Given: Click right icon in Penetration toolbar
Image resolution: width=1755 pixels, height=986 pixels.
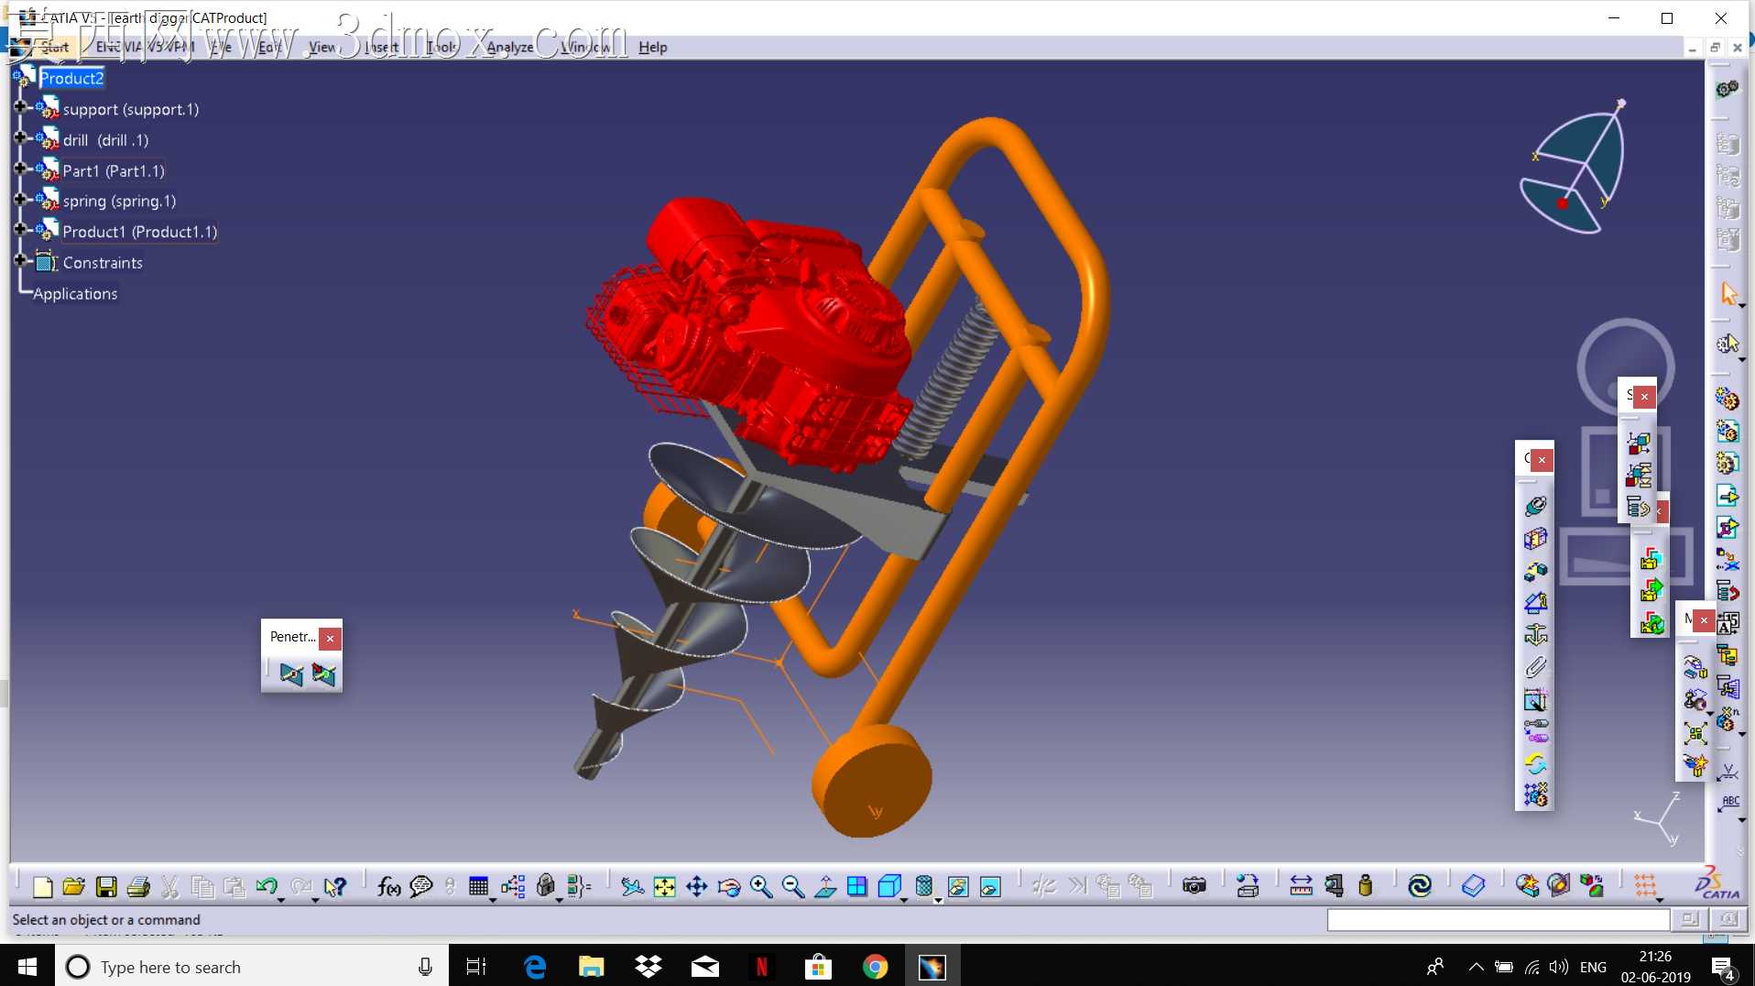Looking at the screenshot, I should pos(323,674).
